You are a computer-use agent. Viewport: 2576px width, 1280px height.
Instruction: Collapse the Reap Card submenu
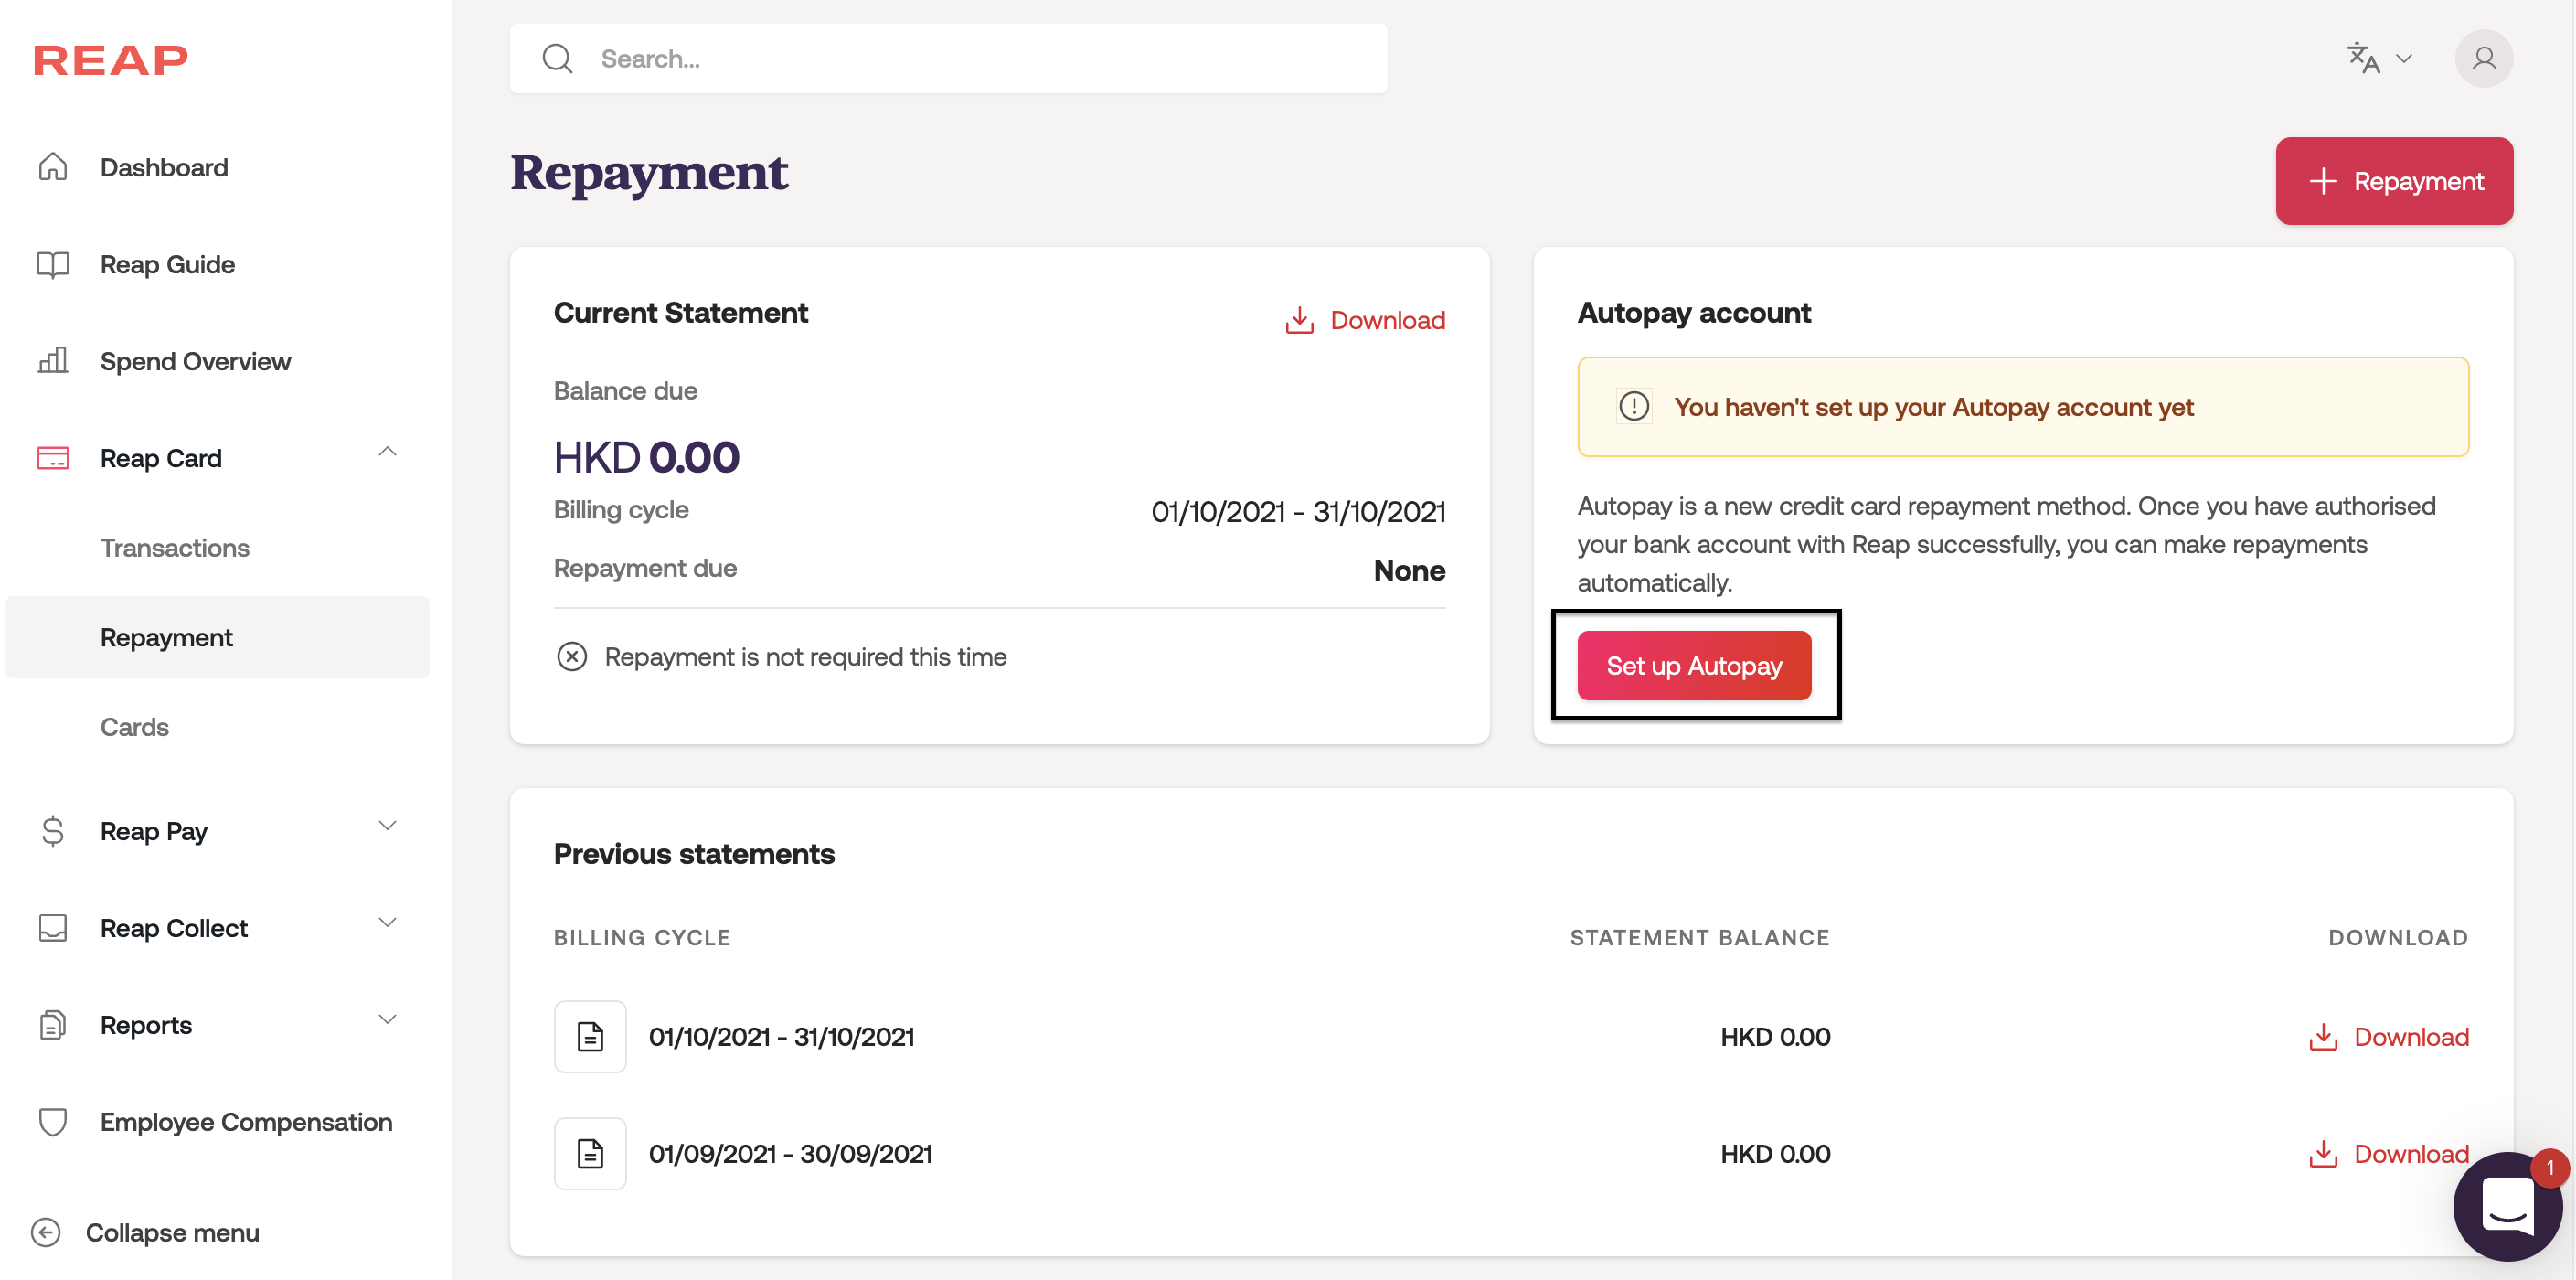(x=388, y=453)
